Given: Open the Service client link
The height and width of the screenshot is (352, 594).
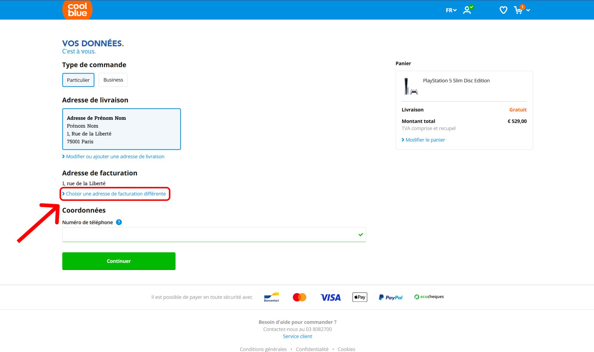Looking at the screenshot, I should tap(297, 336).
